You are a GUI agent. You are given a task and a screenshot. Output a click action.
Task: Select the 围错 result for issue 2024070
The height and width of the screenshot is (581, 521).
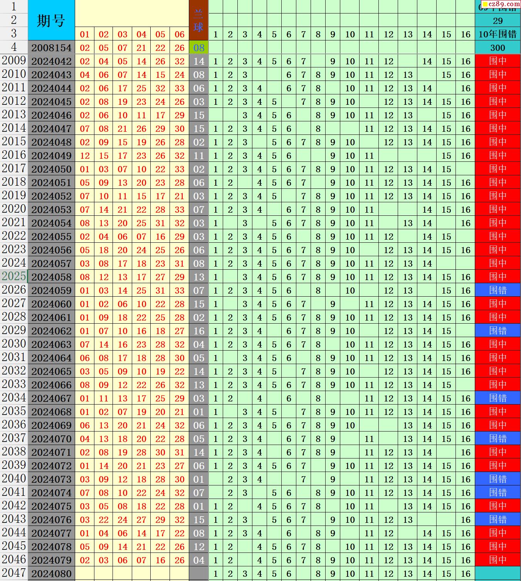click(x=497, y=438)
